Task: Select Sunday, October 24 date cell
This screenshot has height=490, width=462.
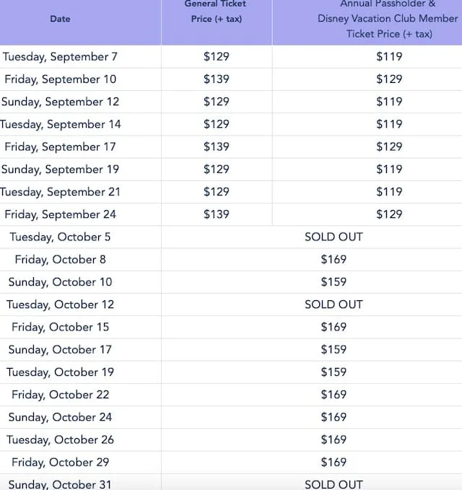Action: 60,417
